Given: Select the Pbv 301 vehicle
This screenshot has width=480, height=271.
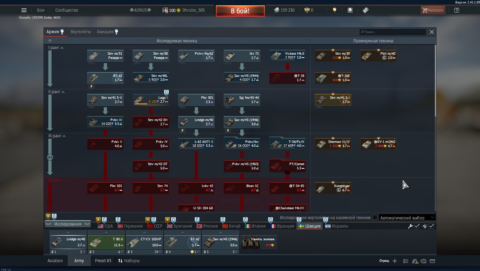Looking at the screenshot, I should click(196, 100).
